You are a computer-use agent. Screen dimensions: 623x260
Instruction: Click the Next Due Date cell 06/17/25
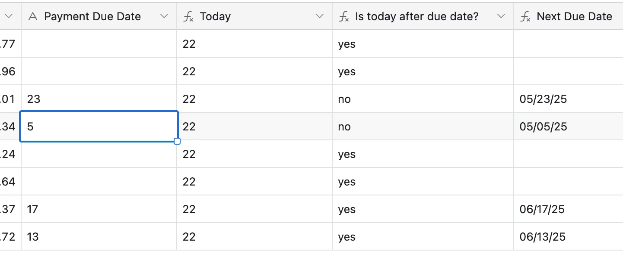pyautogui.click(x=569, y=209)
